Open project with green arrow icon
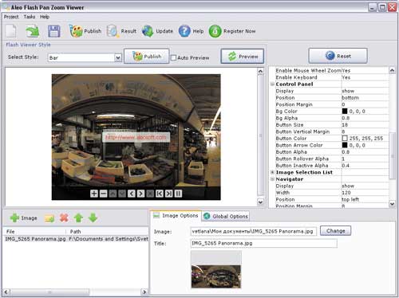 point(33,31)
